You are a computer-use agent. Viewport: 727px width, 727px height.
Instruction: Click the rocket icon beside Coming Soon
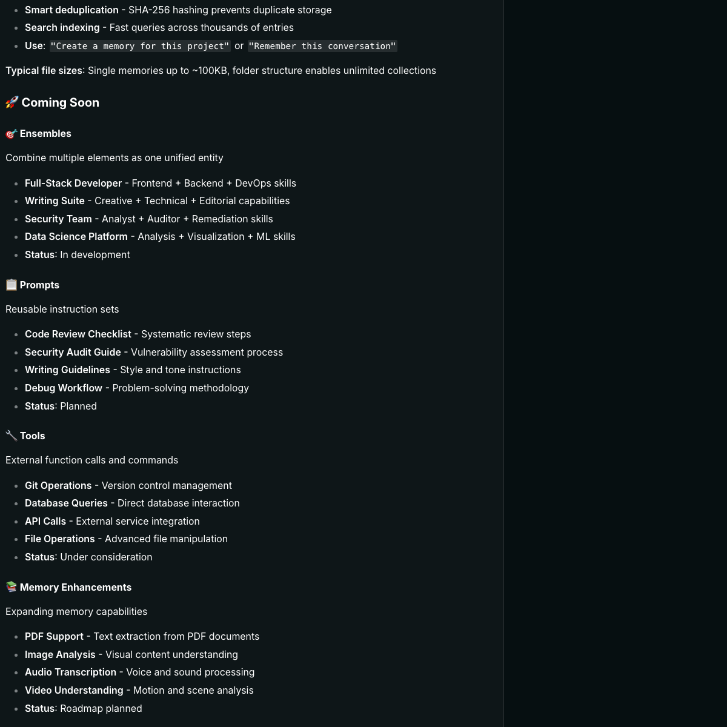click(12, 102)
